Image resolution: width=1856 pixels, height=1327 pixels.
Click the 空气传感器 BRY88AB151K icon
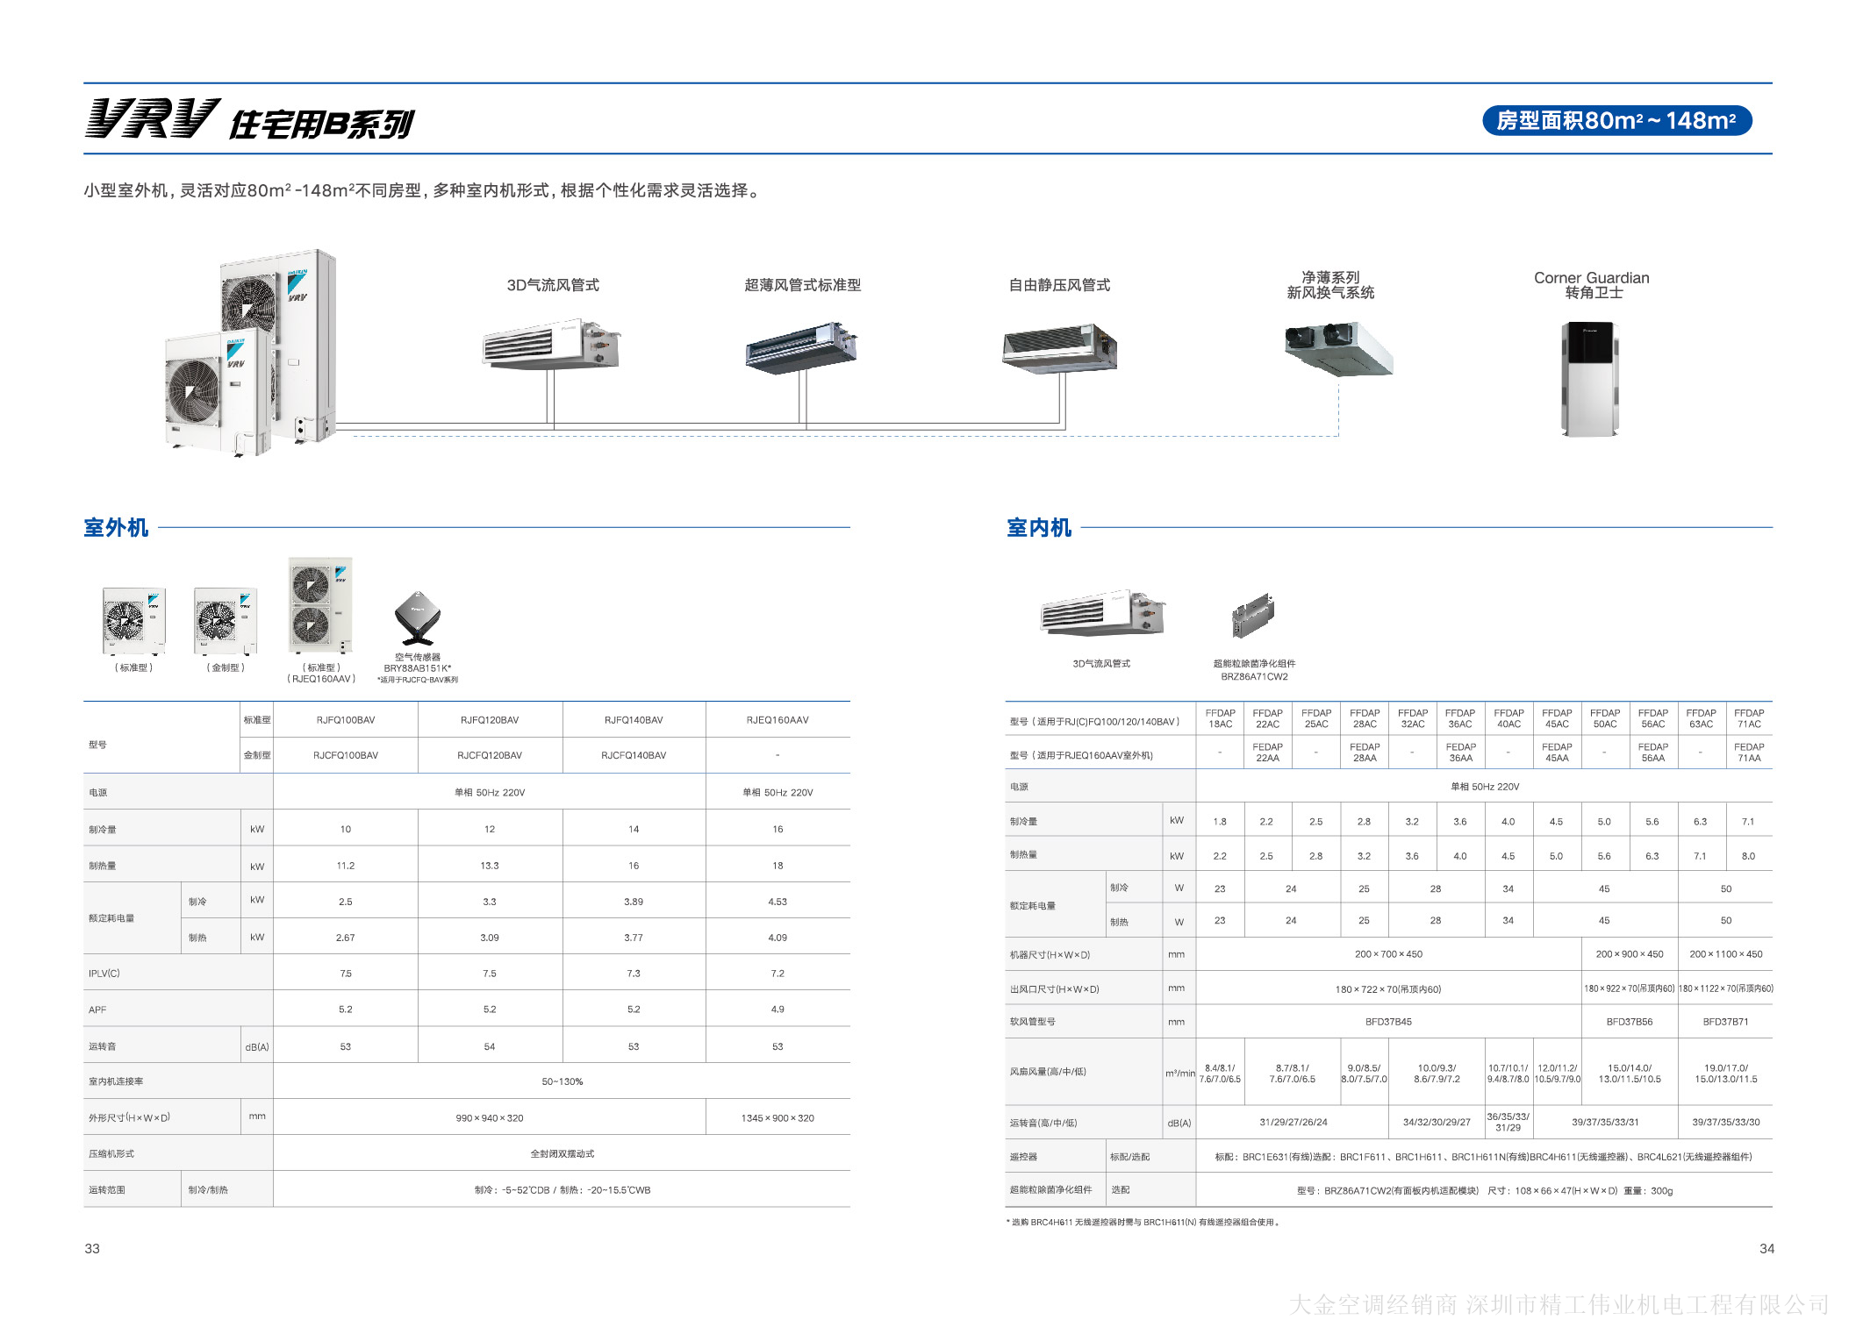(418, 617)
